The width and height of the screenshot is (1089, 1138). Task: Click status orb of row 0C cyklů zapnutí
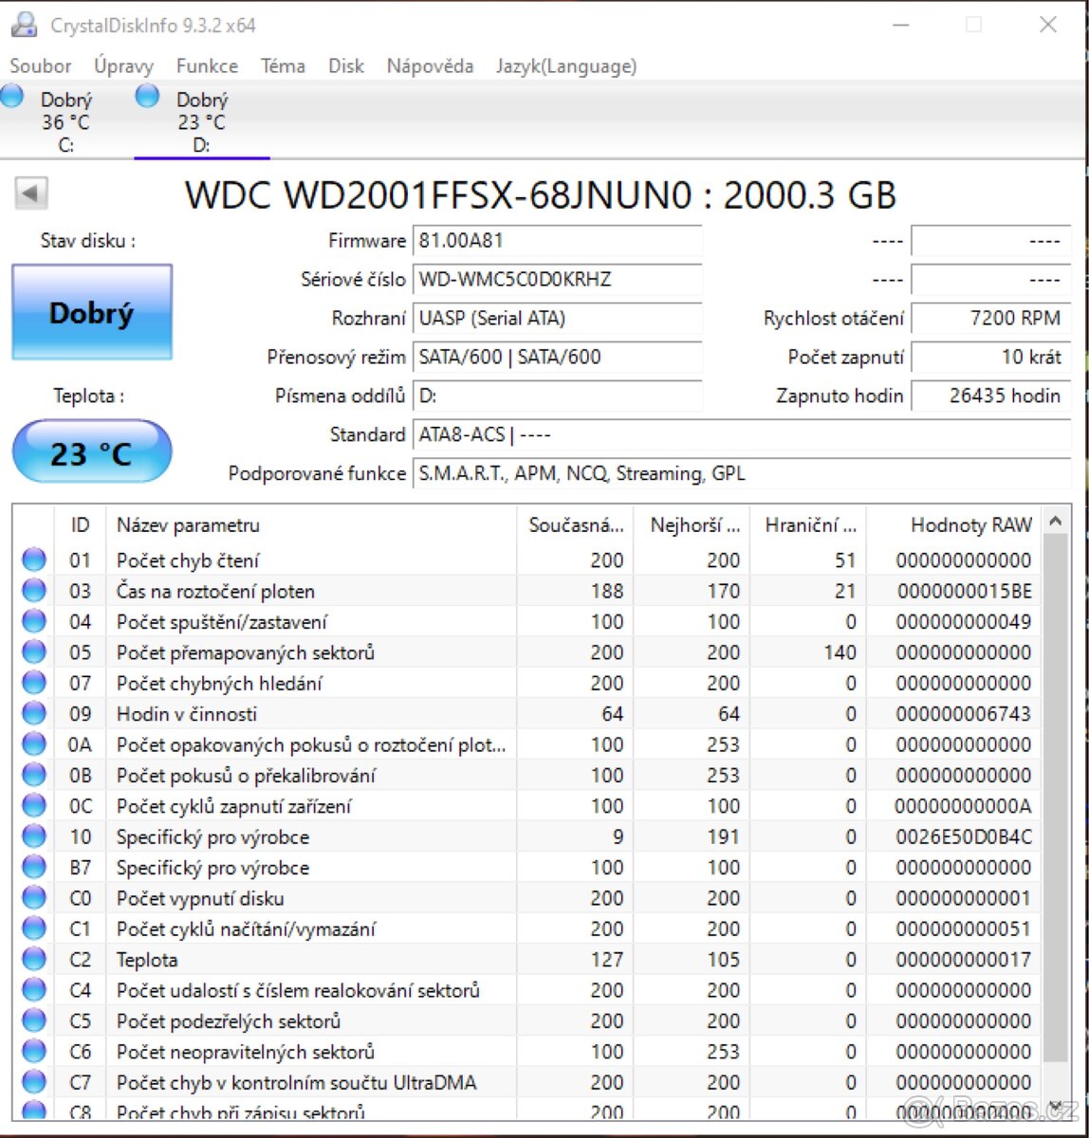click(34, 806)
